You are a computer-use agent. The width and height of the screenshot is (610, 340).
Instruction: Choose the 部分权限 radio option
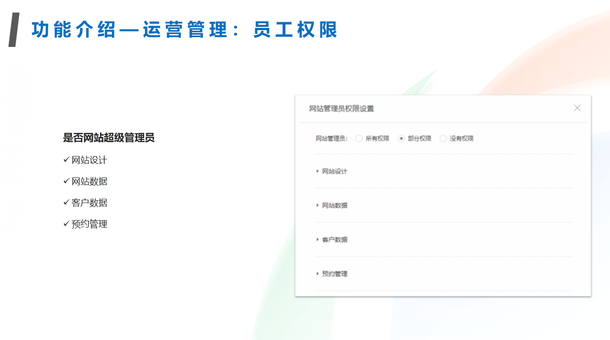(x=401, y=138)
